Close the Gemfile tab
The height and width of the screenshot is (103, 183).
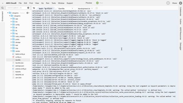(72, 8)
